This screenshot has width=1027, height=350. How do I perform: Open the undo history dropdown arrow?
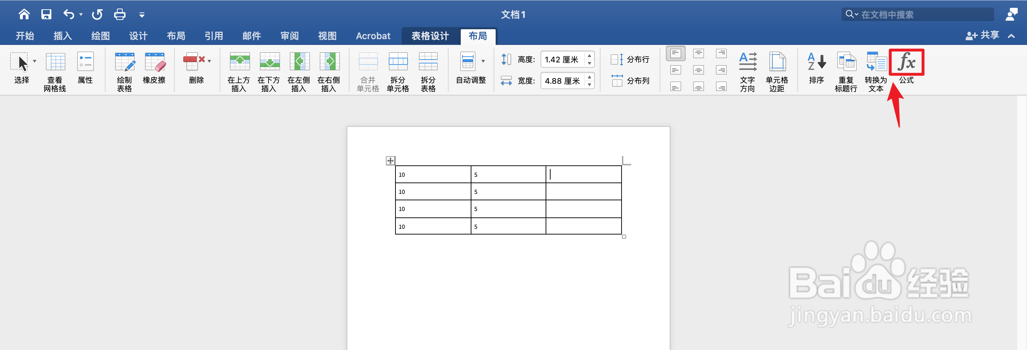81,15
